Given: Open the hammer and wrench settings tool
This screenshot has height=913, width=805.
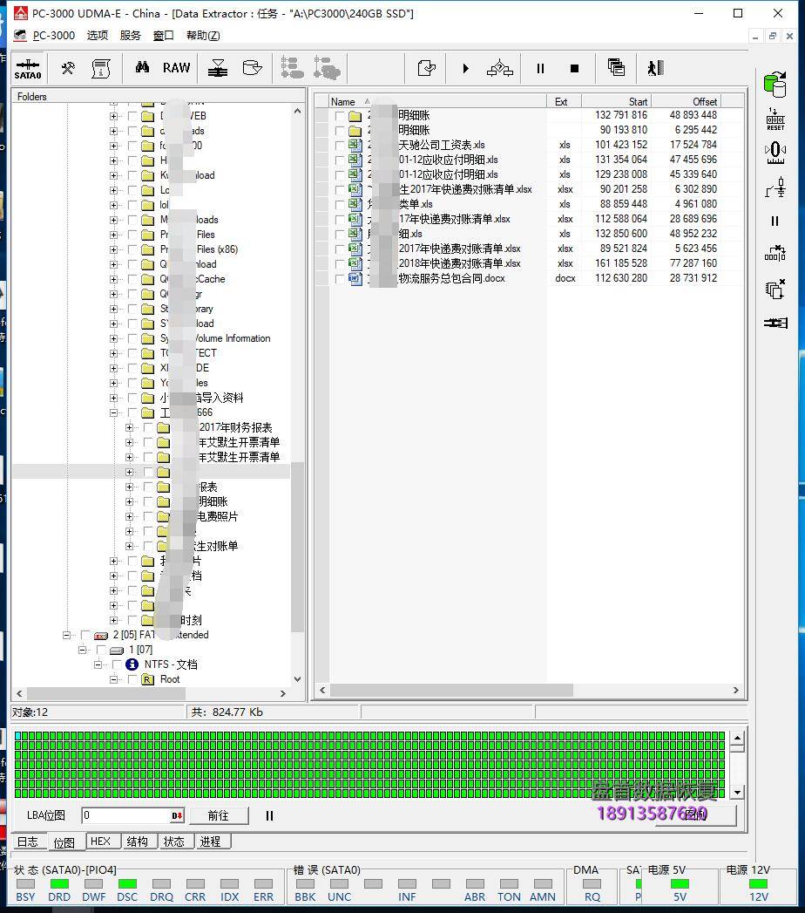Looking at the screenshot, I should [67, 68].
